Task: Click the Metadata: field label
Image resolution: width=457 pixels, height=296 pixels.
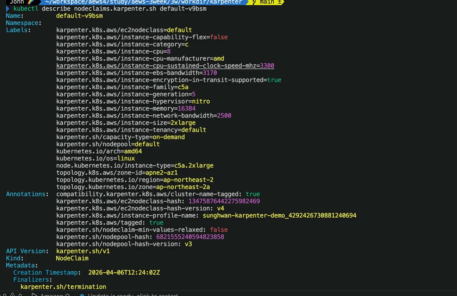Action: 22,265
